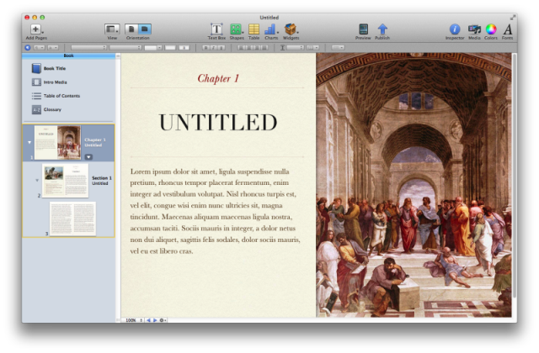Insert a Text Box from the toolbar
The width and height of the screenshot is (539, 353).
[x=216, y=29]
